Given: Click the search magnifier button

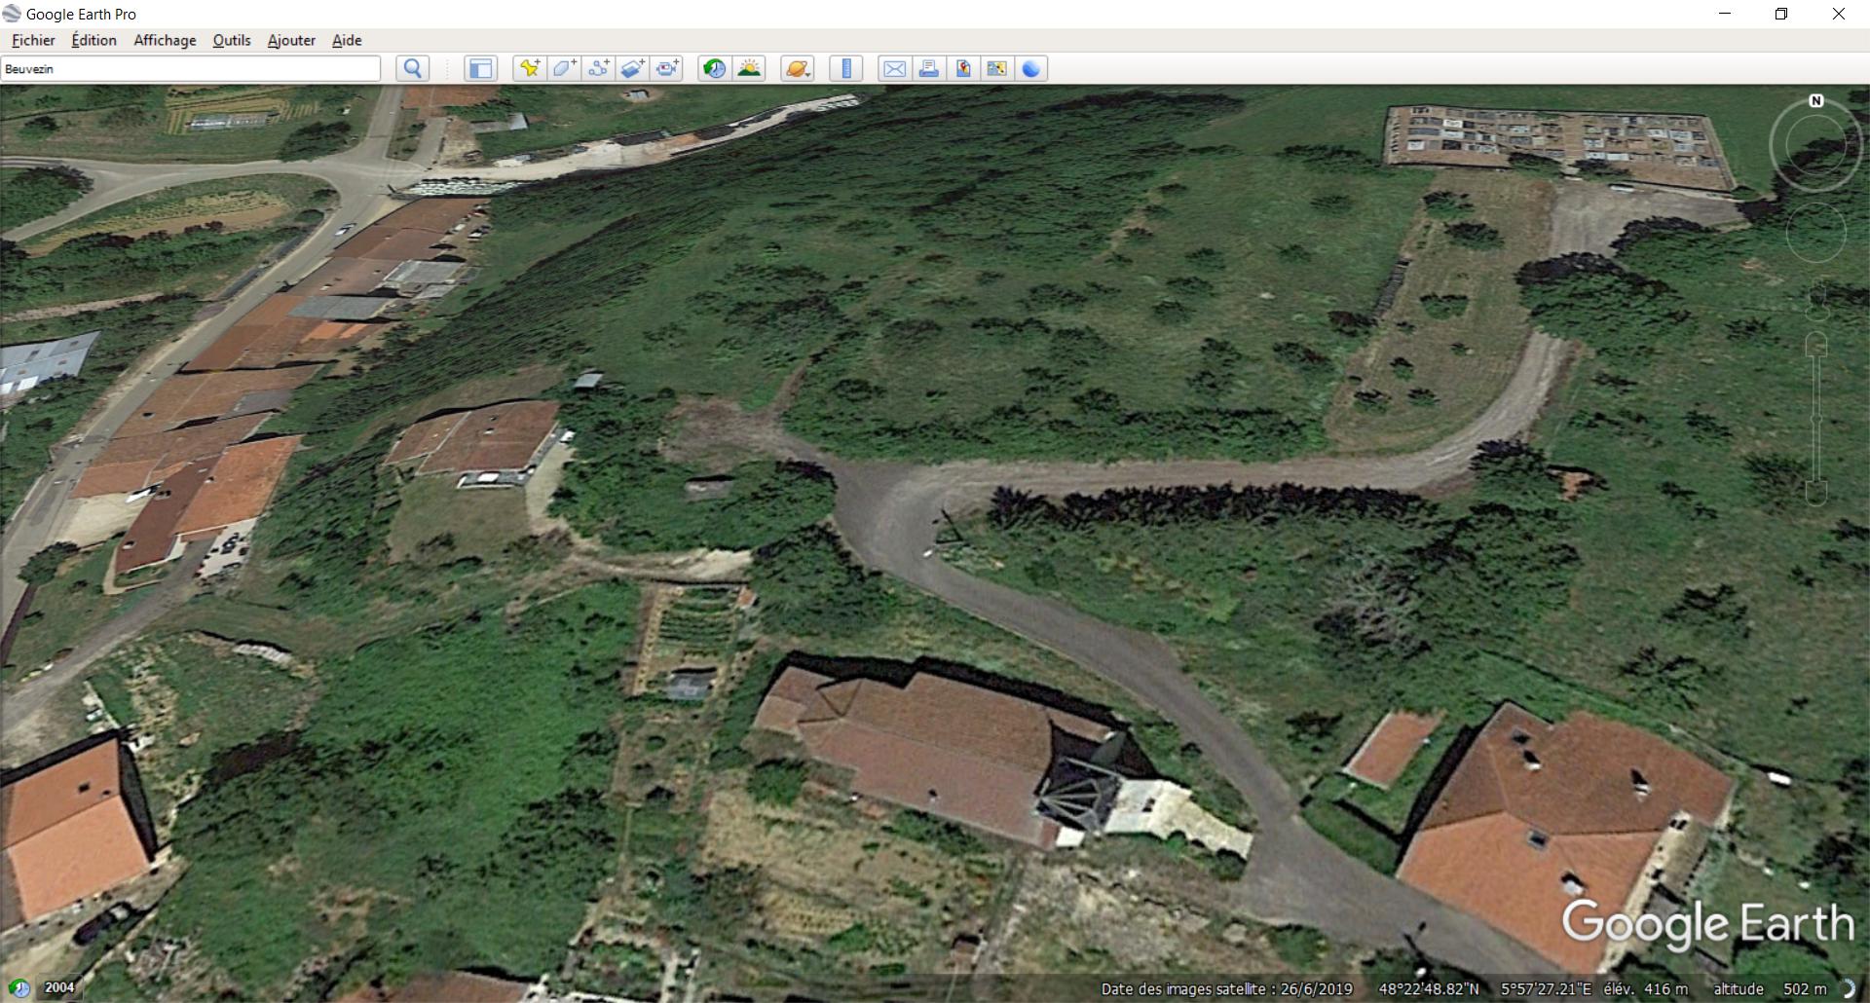Looking at the screenshot, I should (x=413, y=68).
